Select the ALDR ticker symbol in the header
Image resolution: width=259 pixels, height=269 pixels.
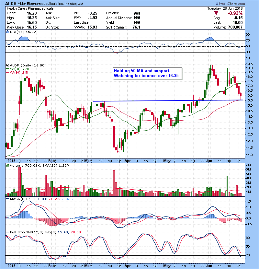11,4
